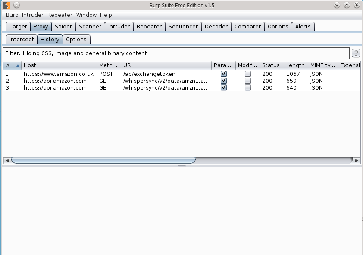Sort history by Host column header
The height and width of the screenshot is (255, 363).
pyautogui.click(x=59, y=65)
